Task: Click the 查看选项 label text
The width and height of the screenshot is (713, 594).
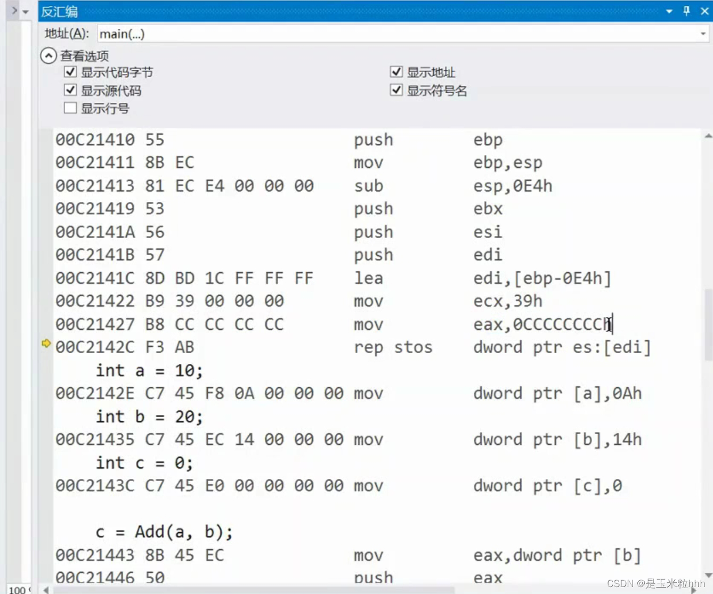Action: [x=85, y=56]
